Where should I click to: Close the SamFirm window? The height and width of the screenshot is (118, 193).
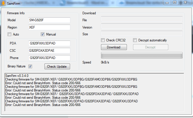coord(185,3)
